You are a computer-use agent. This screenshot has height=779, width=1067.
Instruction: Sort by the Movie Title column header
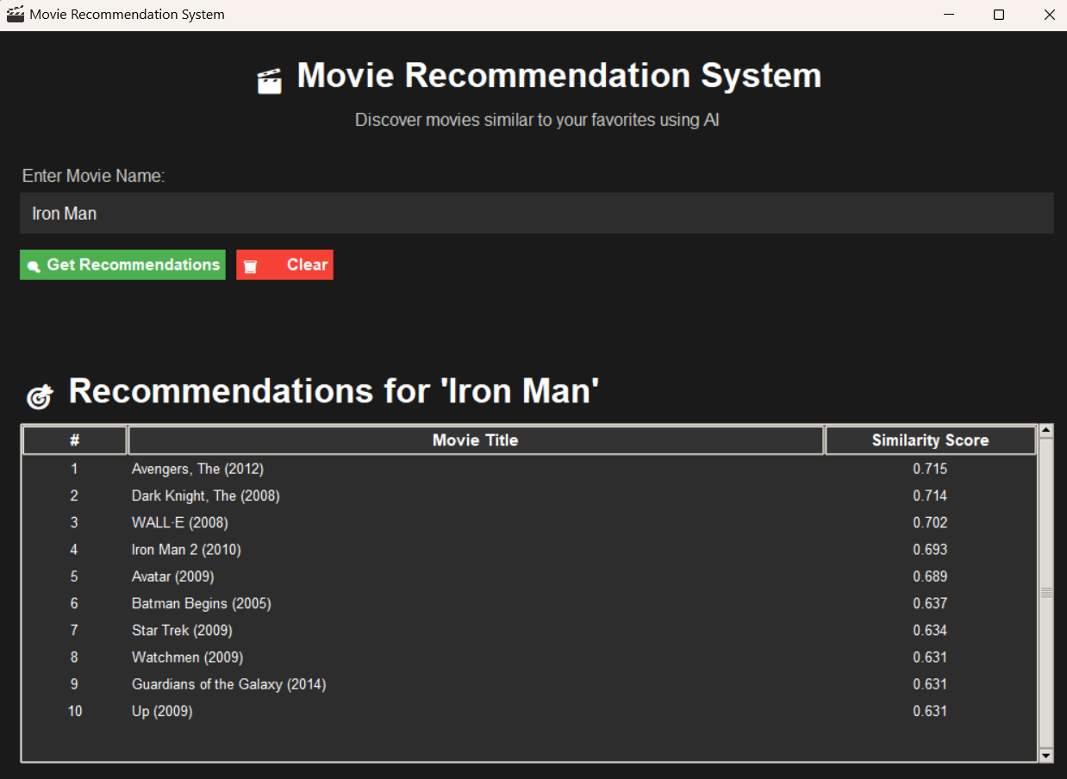(476, 440)
